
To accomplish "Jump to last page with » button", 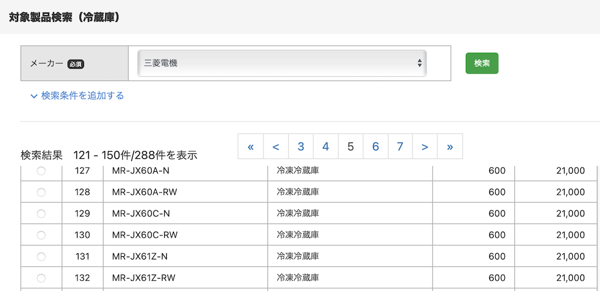I will click(x=450, y=146).
